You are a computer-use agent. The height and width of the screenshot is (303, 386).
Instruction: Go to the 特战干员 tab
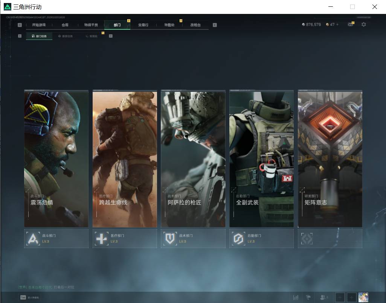pyautogui.click(x=91, y=25)
